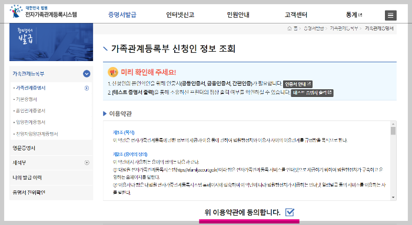The width and height of the screenshot is (412, 225).
Task: Open the hamburger menu button
Action: [x=391, y=15]
